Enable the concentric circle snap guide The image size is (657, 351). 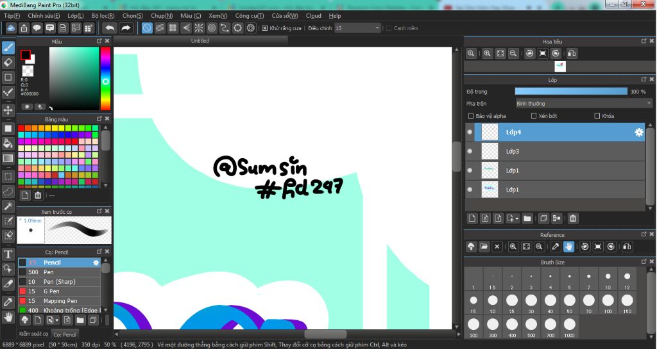tap(212, 28)
